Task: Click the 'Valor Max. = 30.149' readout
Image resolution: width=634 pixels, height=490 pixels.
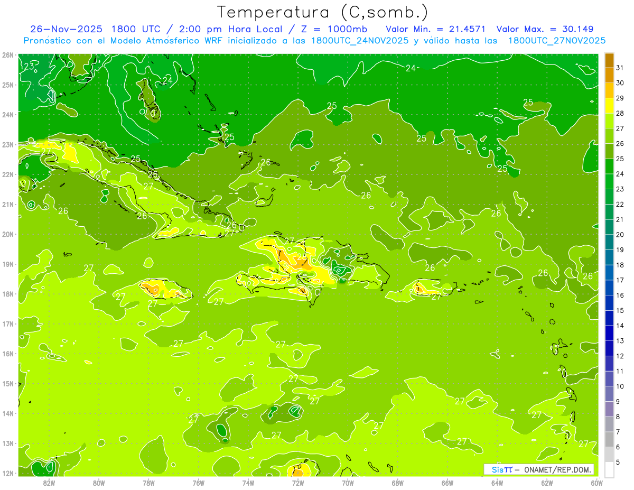Action: [545, 29]
